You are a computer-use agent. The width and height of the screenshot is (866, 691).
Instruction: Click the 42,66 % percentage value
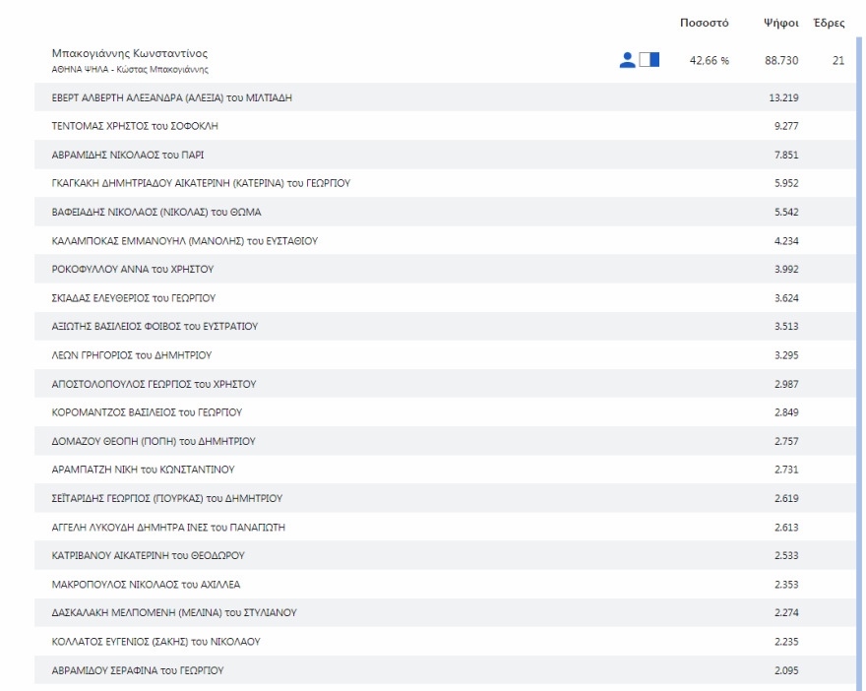[x=709, y=61]
